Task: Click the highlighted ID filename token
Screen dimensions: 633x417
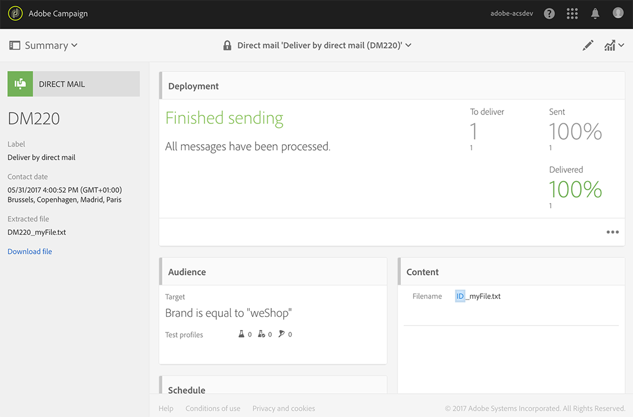Action: [x=460, y=296]
